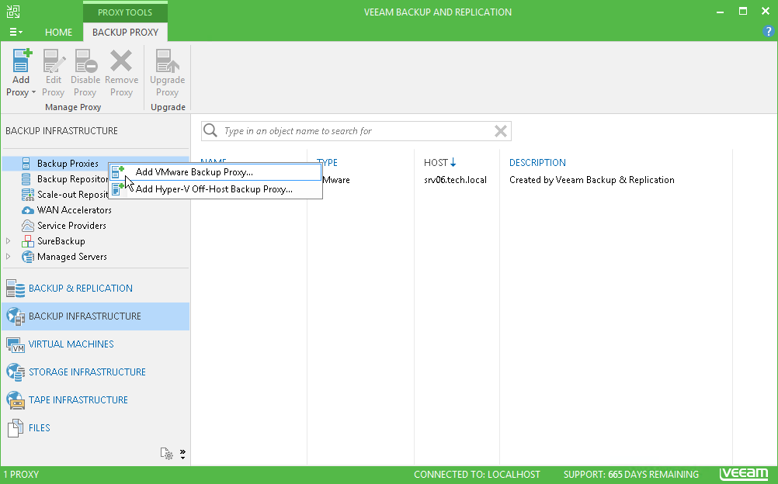Click the Edit Proxy ribbon icon
This screenshot has width=778, height=484.
(x=54, y=61)
